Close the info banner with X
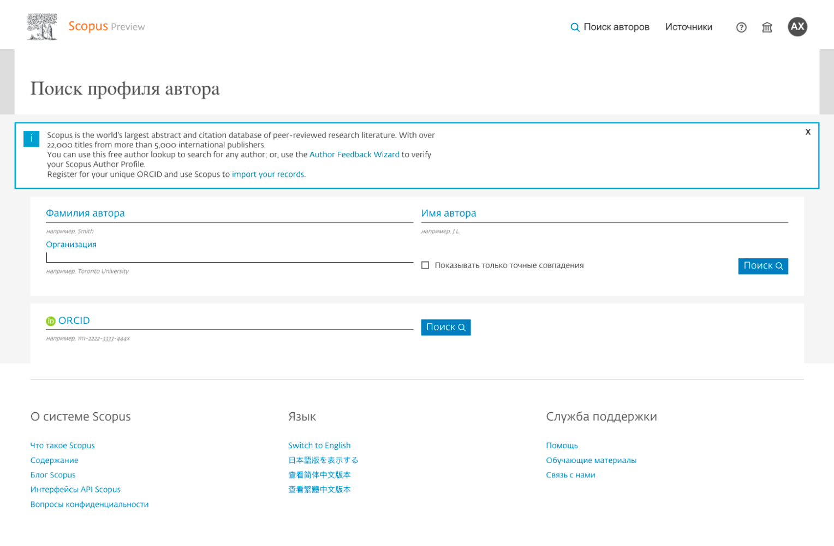 click(808, 132)
